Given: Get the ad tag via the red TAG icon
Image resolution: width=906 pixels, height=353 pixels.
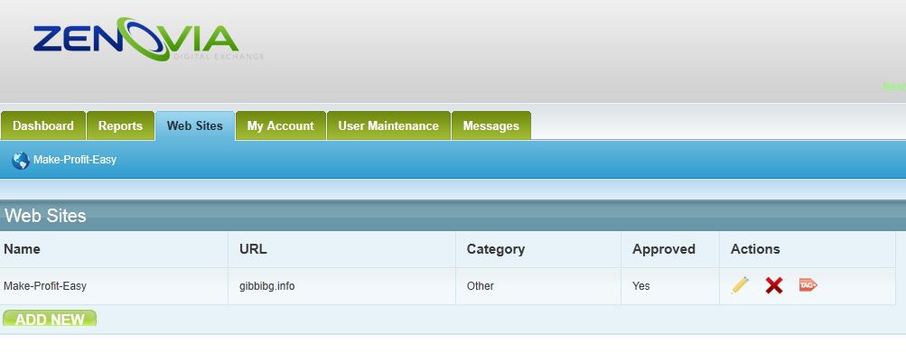Looking at the screenshot, I should pos(808,284).
